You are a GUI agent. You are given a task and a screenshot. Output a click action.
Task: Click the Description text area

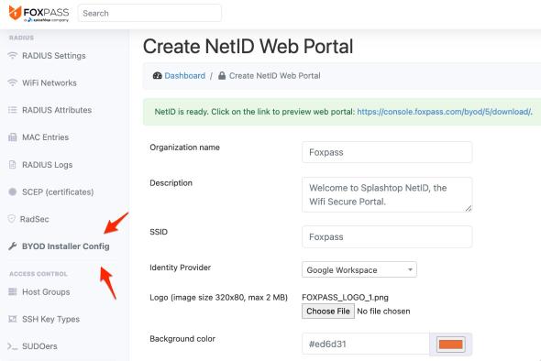[387, 194]
